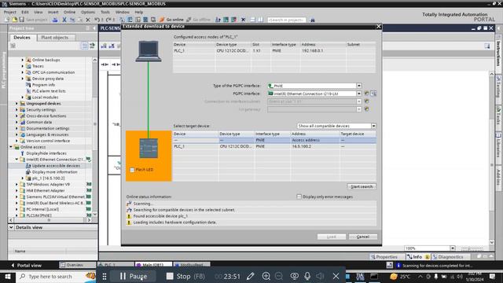Tick Display only error messages checkbox
Screen dimensions: 503x283
point(299,197)
